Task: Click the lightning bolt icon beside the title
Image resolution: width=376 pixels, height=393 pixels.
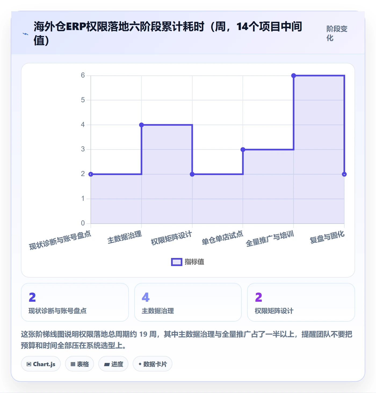Action: pos(26,34)
